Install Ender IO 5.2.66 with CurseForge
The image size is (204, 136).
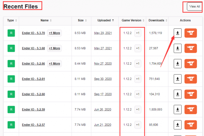pos(191,64)
